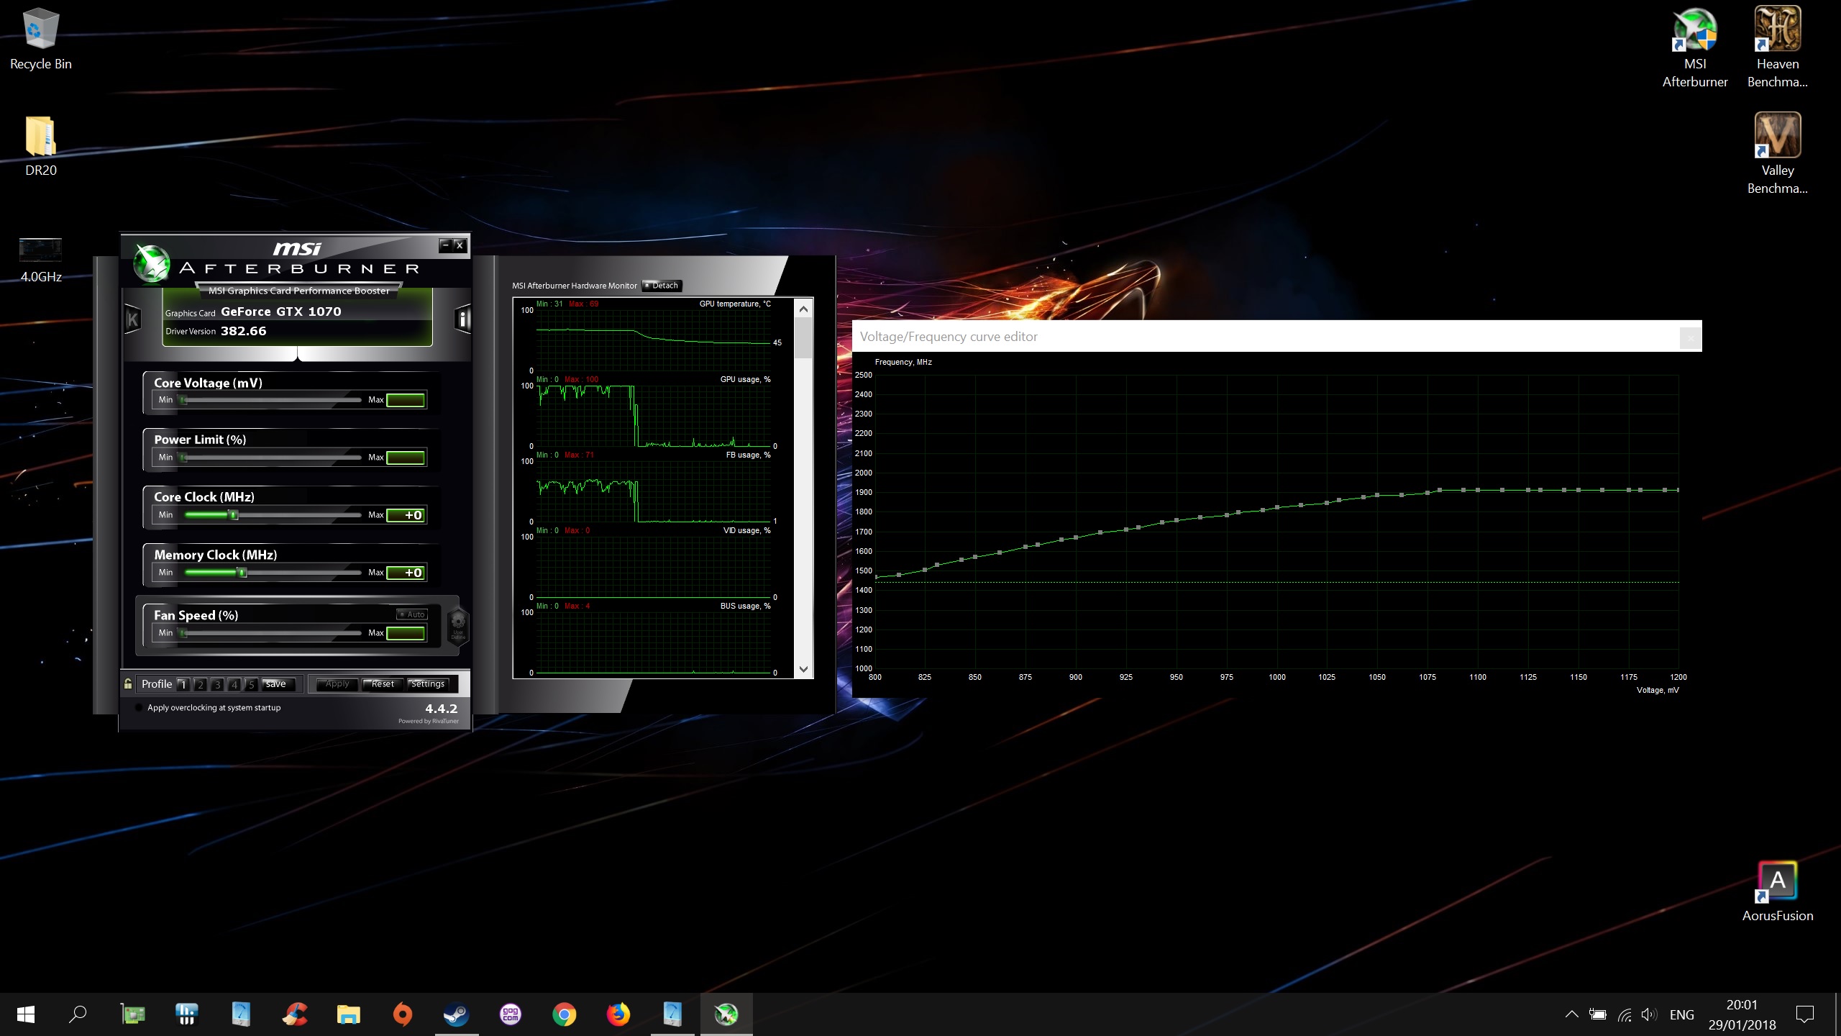Click the Fan Speed value field
Image resolution: width=1841 pixels, height=1036 pixels.
406,633
